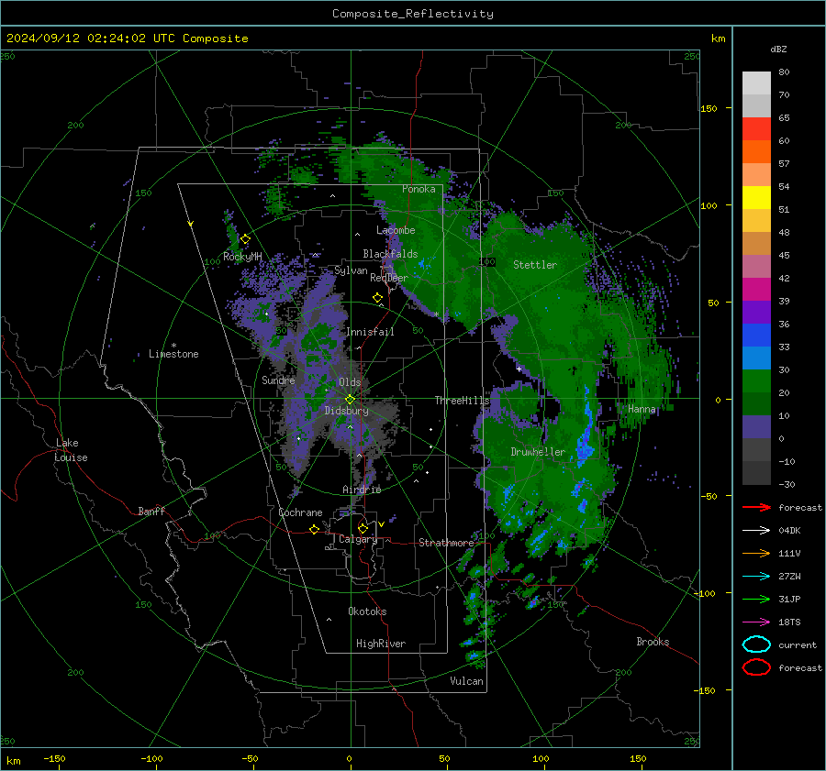
Task: Click the Okotoks city label
Action: (367, 611)
